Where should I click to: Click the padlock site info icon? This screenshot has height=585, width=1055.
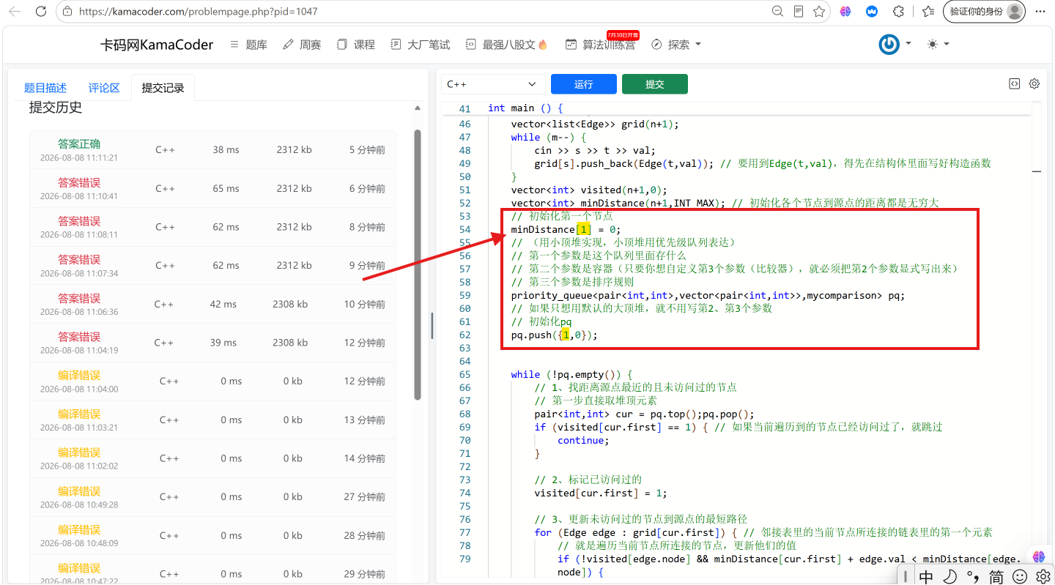click(67, 12)
